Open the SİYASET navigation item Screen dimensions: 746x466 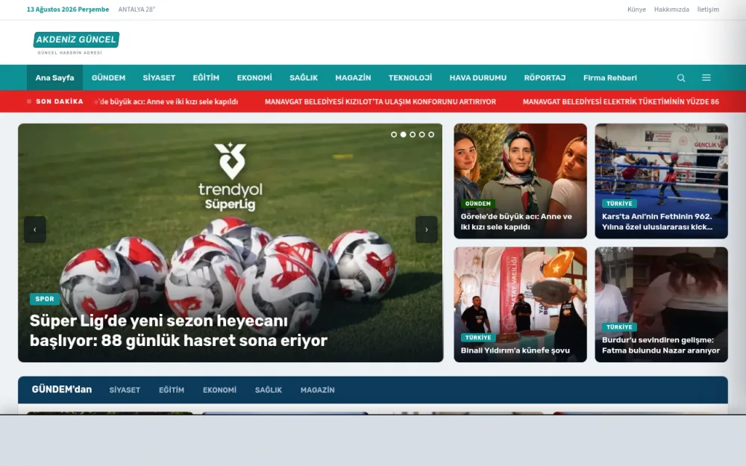(x=159, y=78)
